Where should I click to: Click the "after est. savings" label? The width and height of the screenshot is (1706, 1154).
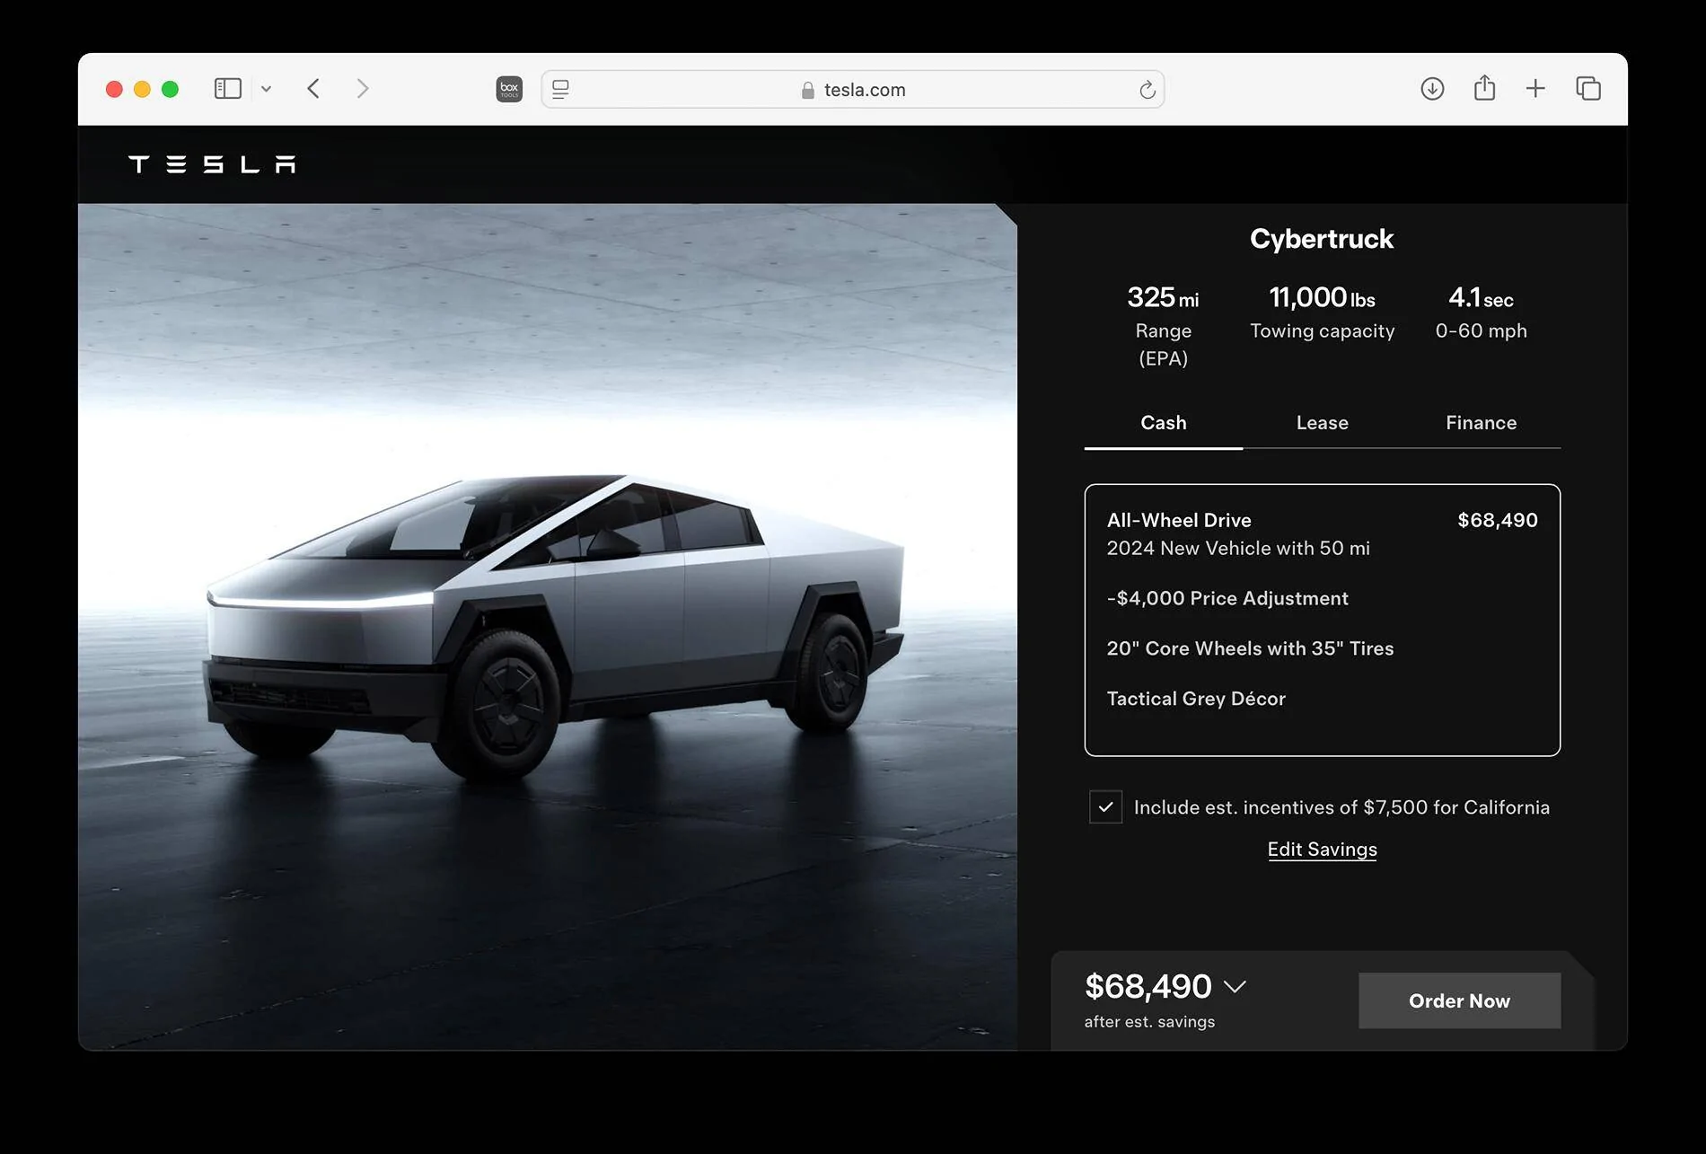(1149, 1022)
